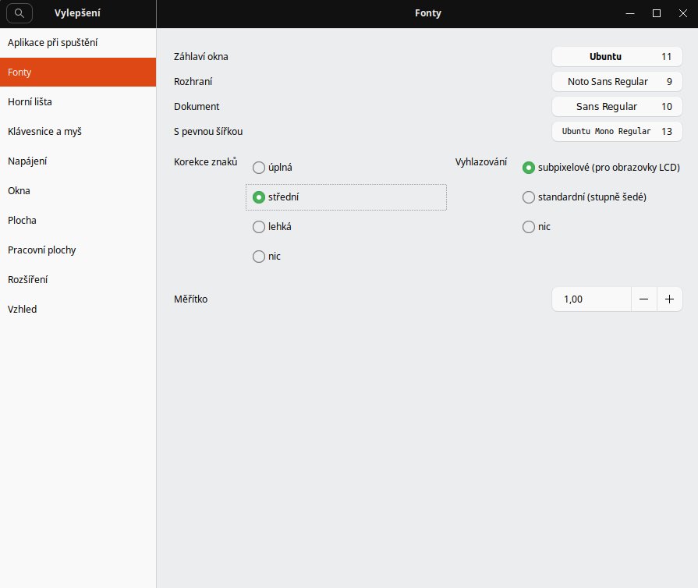Viewport: 698px width, 588px height.
Task: Open Dokument font chooser Sans Regular 10
Action: pyautogui.click(x=617, y=106)
